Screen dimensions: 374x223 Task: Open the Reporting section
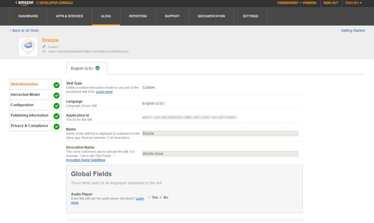(x=138, y=16)
